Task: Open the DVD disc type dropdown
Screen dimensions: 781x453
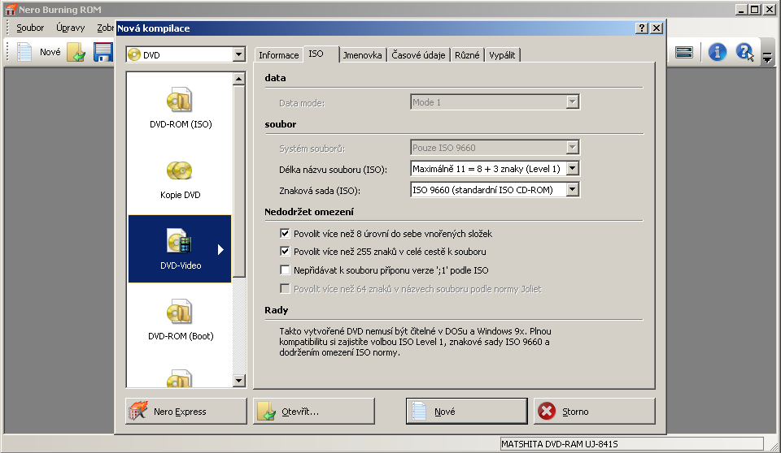Action: [239, 54]
